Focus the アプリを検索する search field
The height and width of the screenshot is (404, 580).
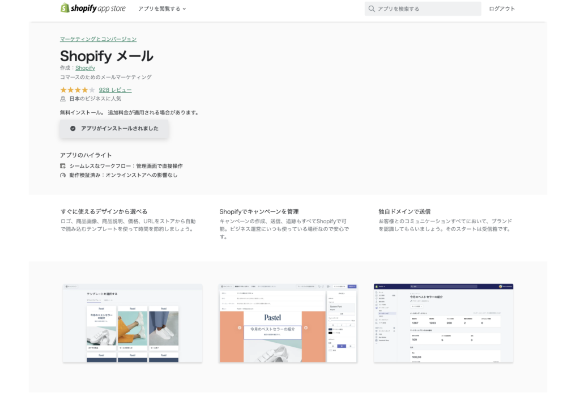(x=423, y=8)
